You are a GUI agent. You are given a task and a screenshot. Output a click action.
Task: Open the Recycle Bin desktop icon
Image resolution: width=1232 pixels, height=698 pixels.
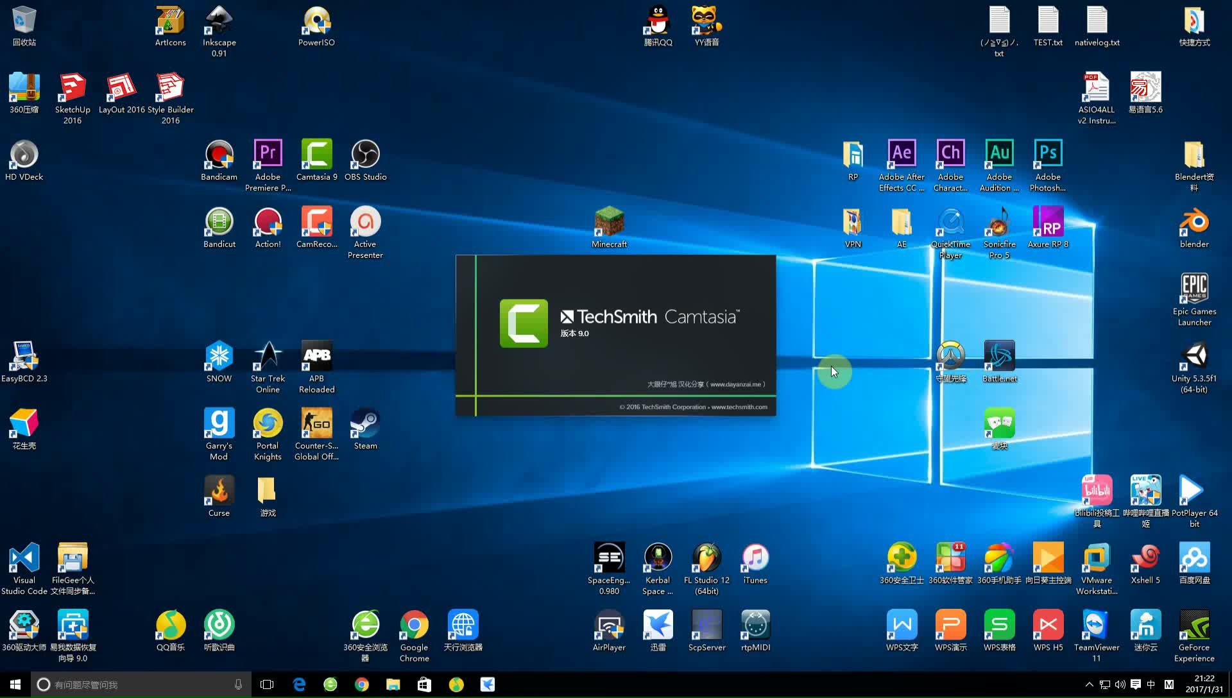tap(24, 26)
